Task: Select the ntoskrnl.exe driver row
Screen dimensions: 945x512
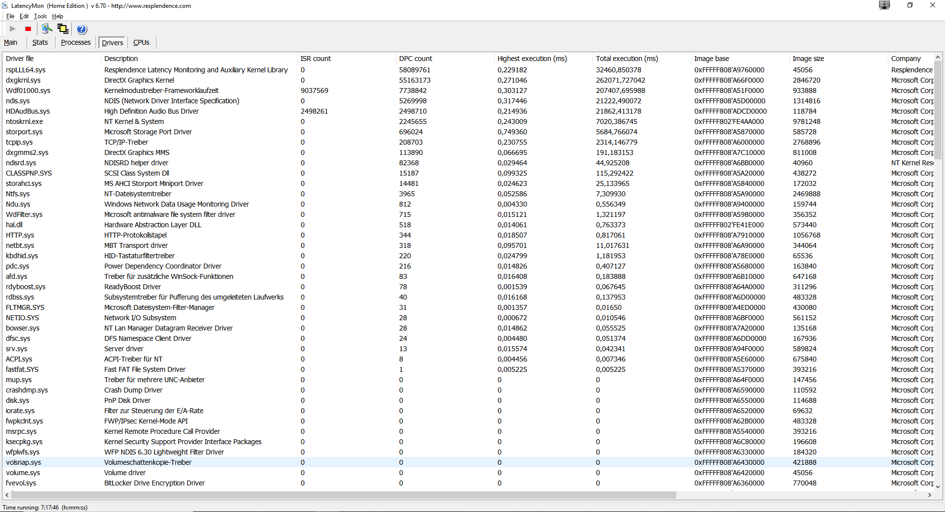Action: 468,121
